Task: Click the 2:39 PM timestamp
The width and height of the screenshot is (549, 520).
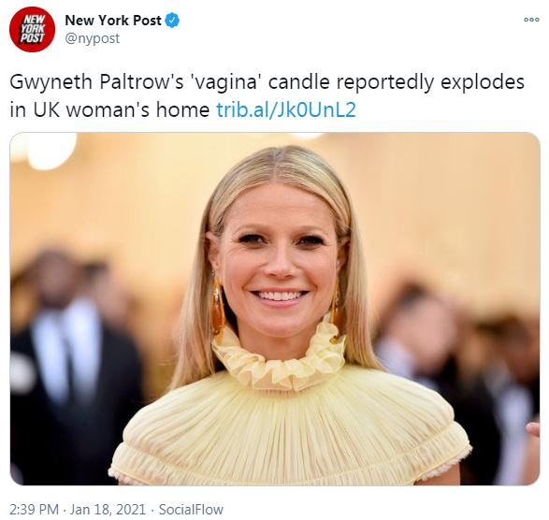Action: (34, 509)
